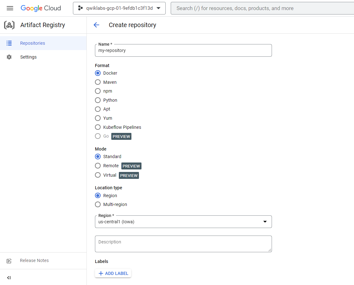Open the qwiklabs-gcp project picker
This screenshot has width=354, height=285.
click(119, 8)
